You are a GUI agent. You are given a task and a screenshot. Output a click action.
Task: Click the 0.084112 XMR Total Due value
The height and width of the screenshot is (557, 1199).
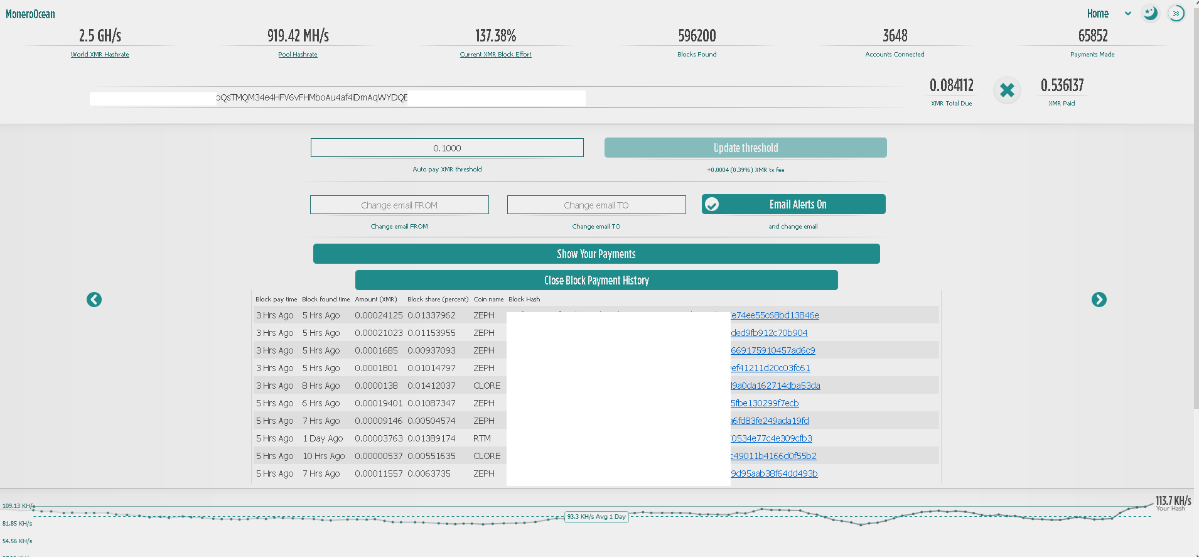tap(952, 85)
